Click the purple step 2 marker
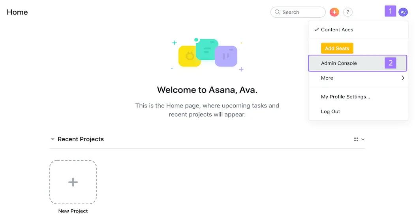Viewport: 415px width, 222px height. coord(390,63)
